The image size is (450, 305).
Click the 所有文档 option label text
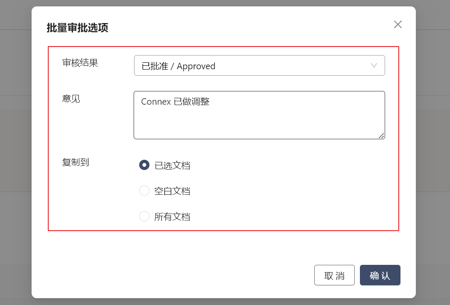coord(172,217)
